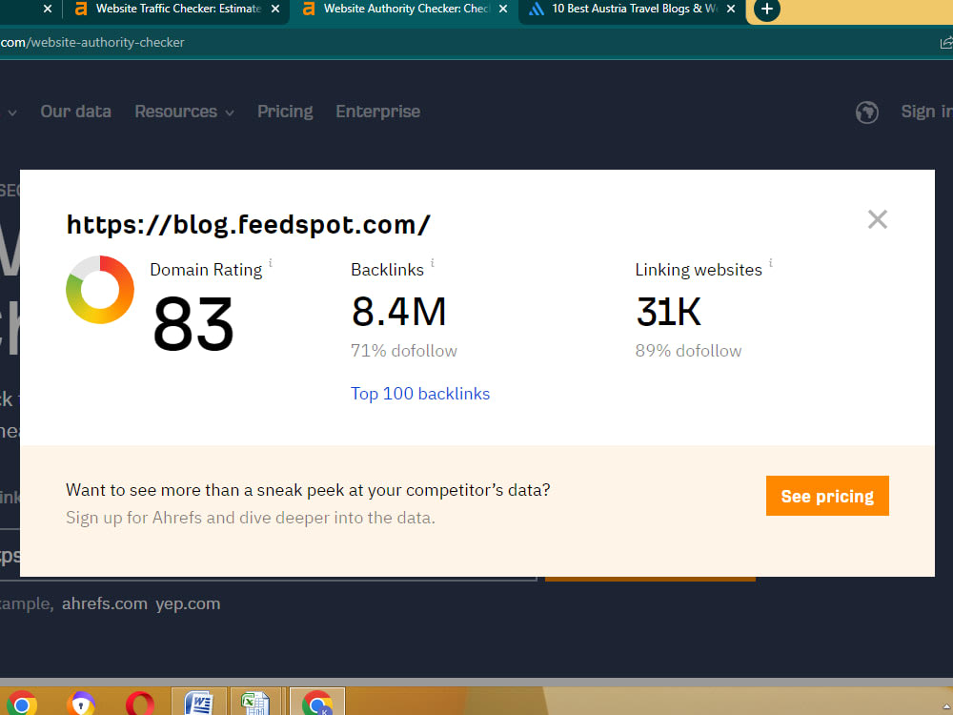Open Microsoft Word from the taskbar
Image resolution: width=953 pixels, height=715 pixels.
tap(199, 703)
